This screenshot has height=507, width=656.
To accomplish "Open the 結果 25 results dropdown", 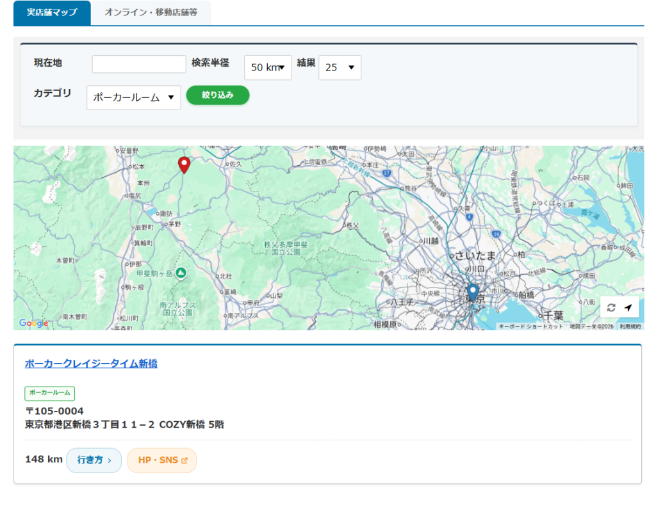I will click(x=340, y=67).
